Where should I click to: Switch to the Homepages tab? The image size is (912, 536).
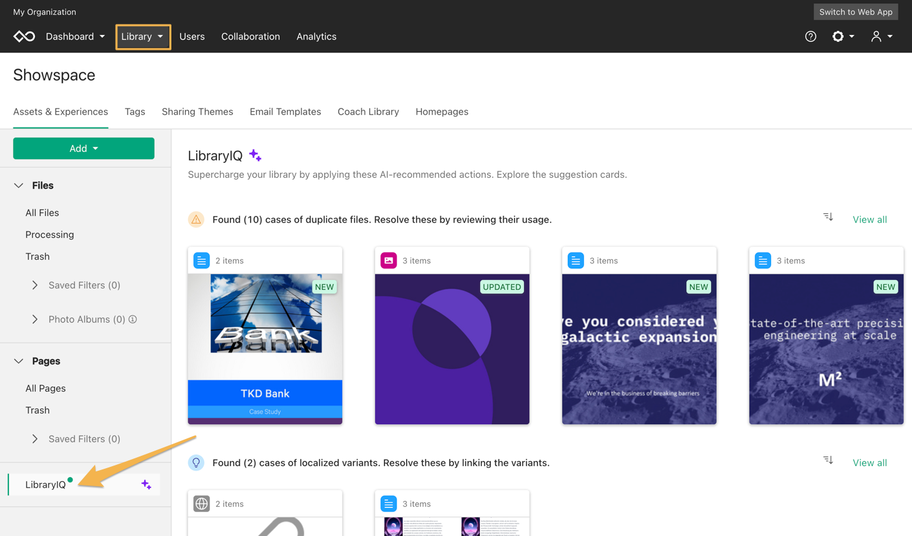pyautogui.click(x=442, y=112)
